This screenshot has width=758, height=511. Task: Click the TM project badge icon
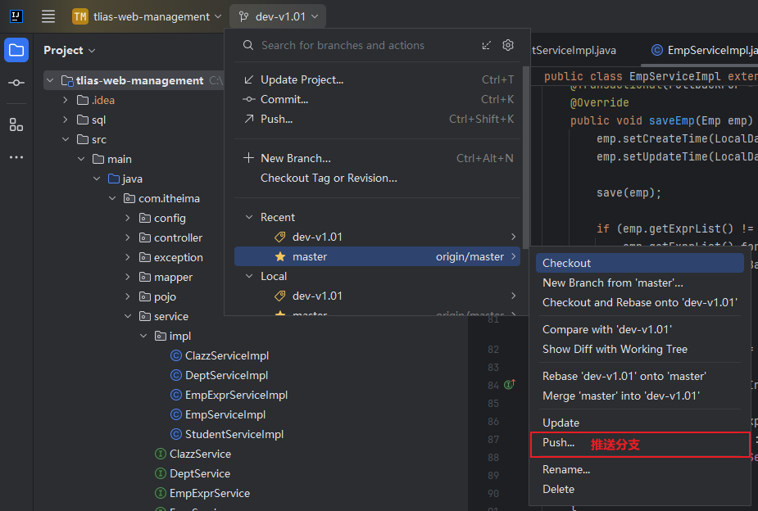click(x=80, y=16)
